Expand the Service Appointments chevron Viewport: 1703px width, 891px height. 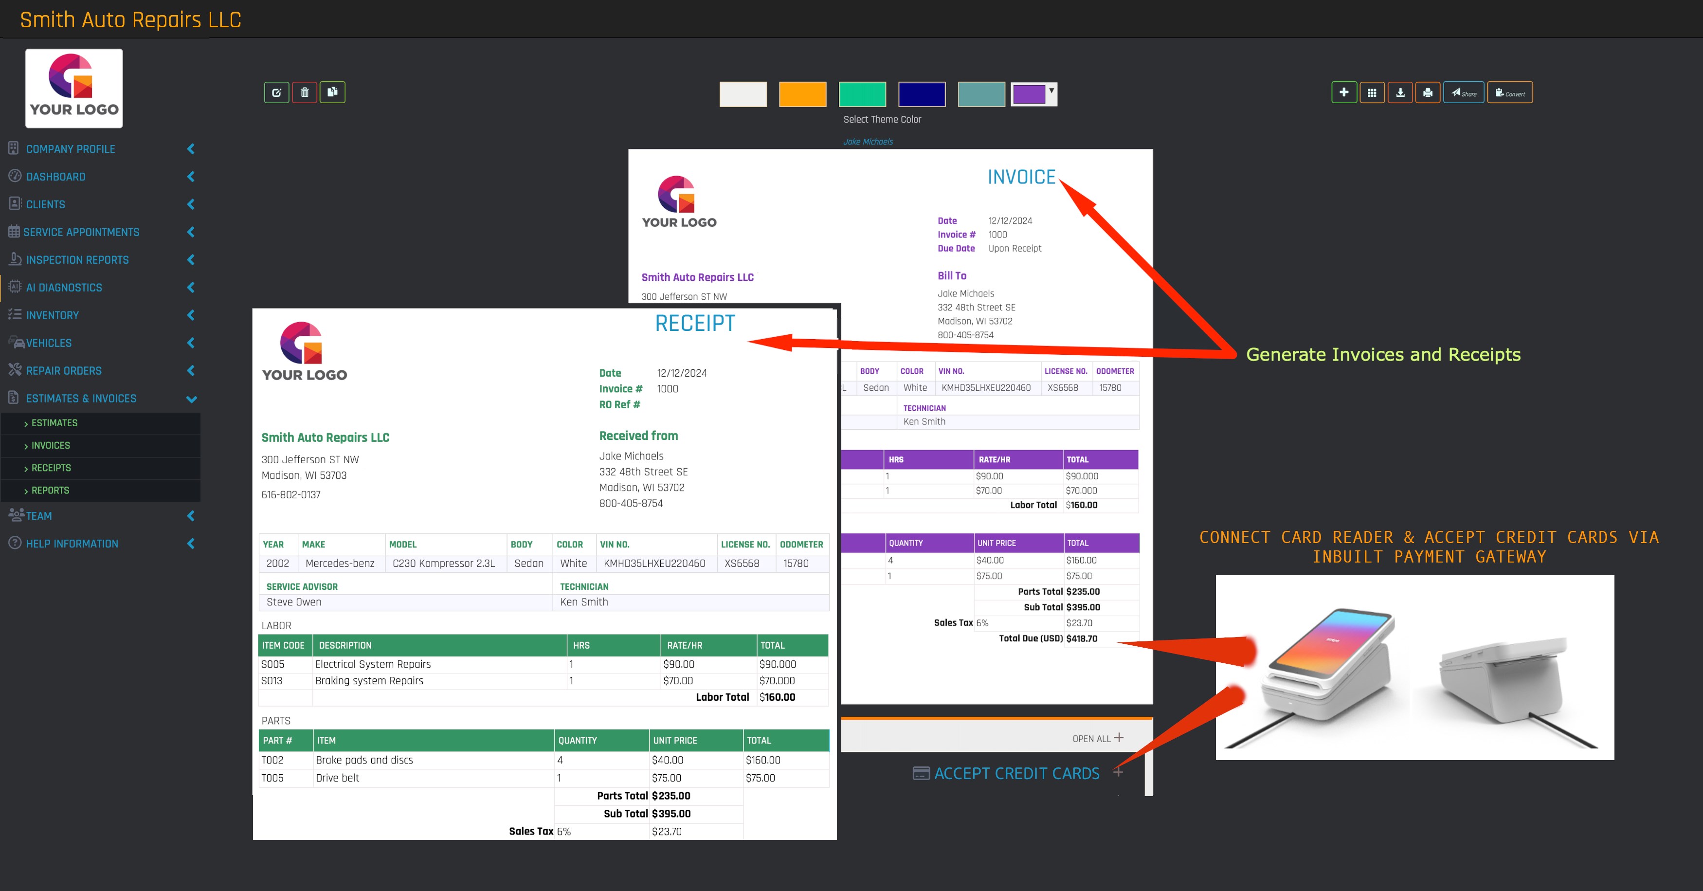(191, 232)
